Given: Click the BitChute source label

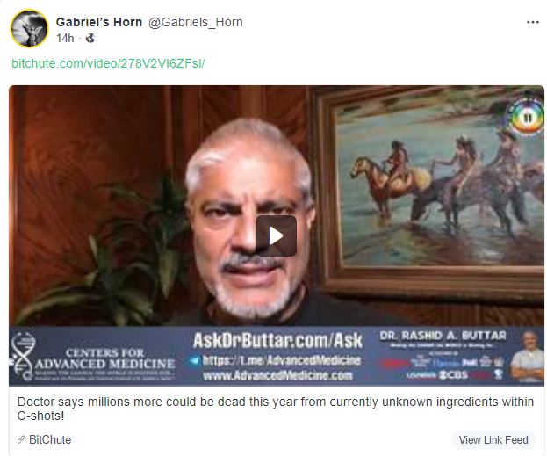Looking at the screenshot, I should (x=50, y=439).
